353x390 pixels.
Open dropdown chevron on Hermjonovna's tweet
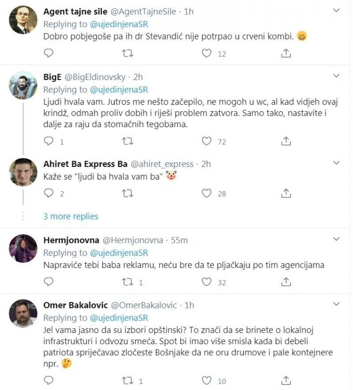click(x=336, y=239)
